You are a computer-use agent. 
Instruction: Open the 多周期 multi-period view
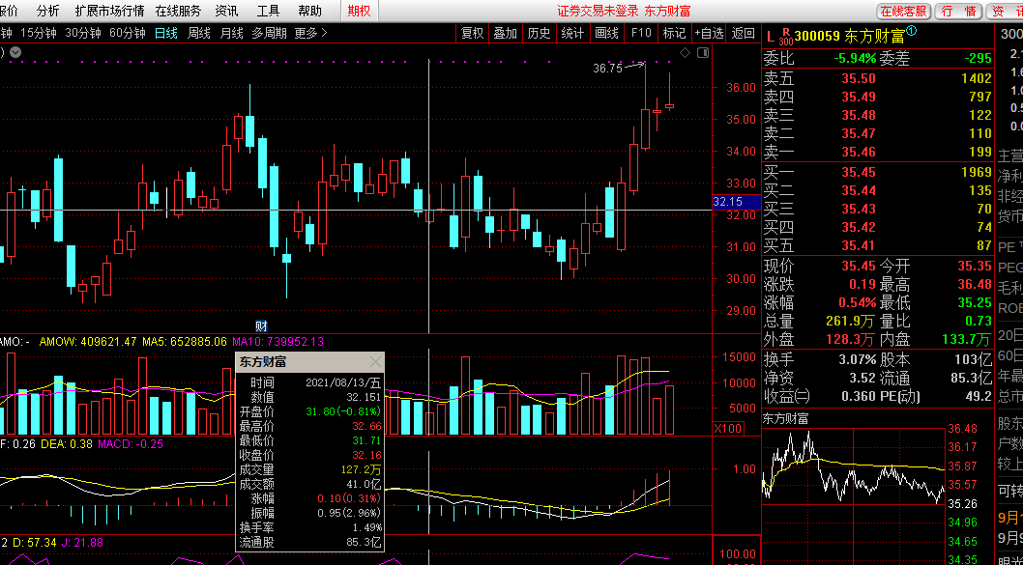tap(269, 33)
